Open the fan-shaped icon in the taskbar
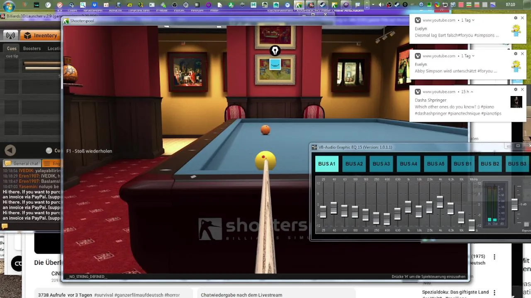 coord(185,5)
